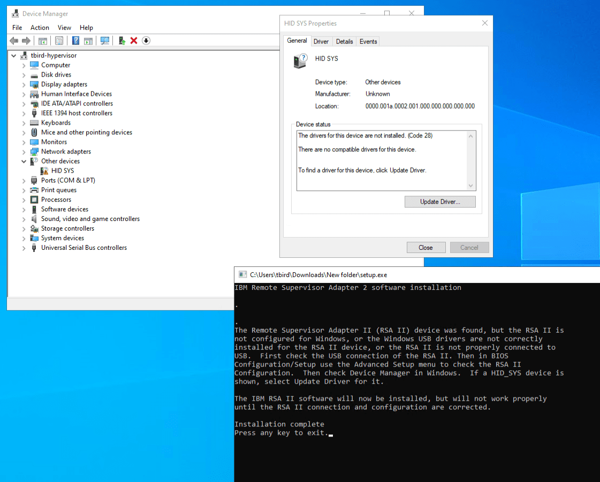The image size is (600, 482).
Task: Expand Universal Serial Bus controllers node
Action: pos(24,248)
